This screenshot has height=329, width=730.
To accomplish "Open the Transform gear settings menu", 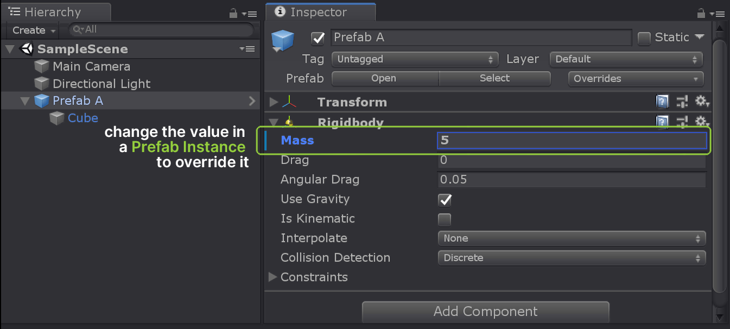I will point(702,102).
